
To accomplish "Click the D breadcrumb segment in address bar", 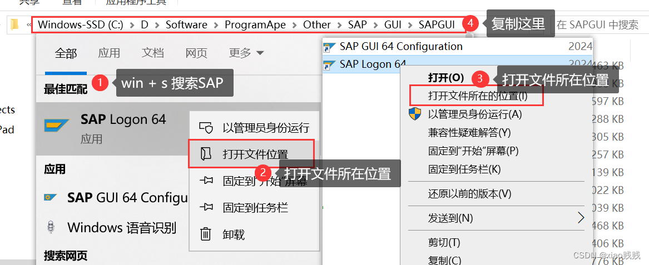I will click(145, 25).
